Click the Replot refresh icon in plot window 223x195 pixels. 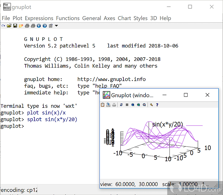(121, 105)
